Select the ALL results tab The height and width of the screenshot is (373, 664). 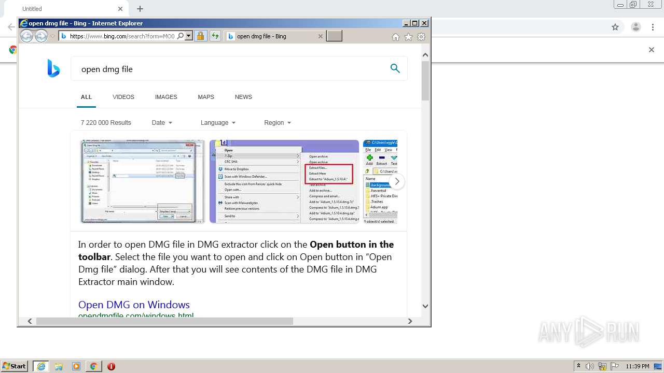click(86, 97)
